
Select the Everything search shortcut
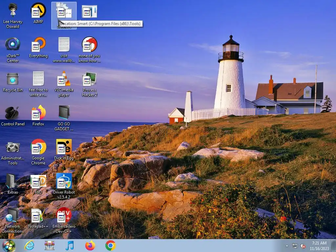click(x=38, y=47)
